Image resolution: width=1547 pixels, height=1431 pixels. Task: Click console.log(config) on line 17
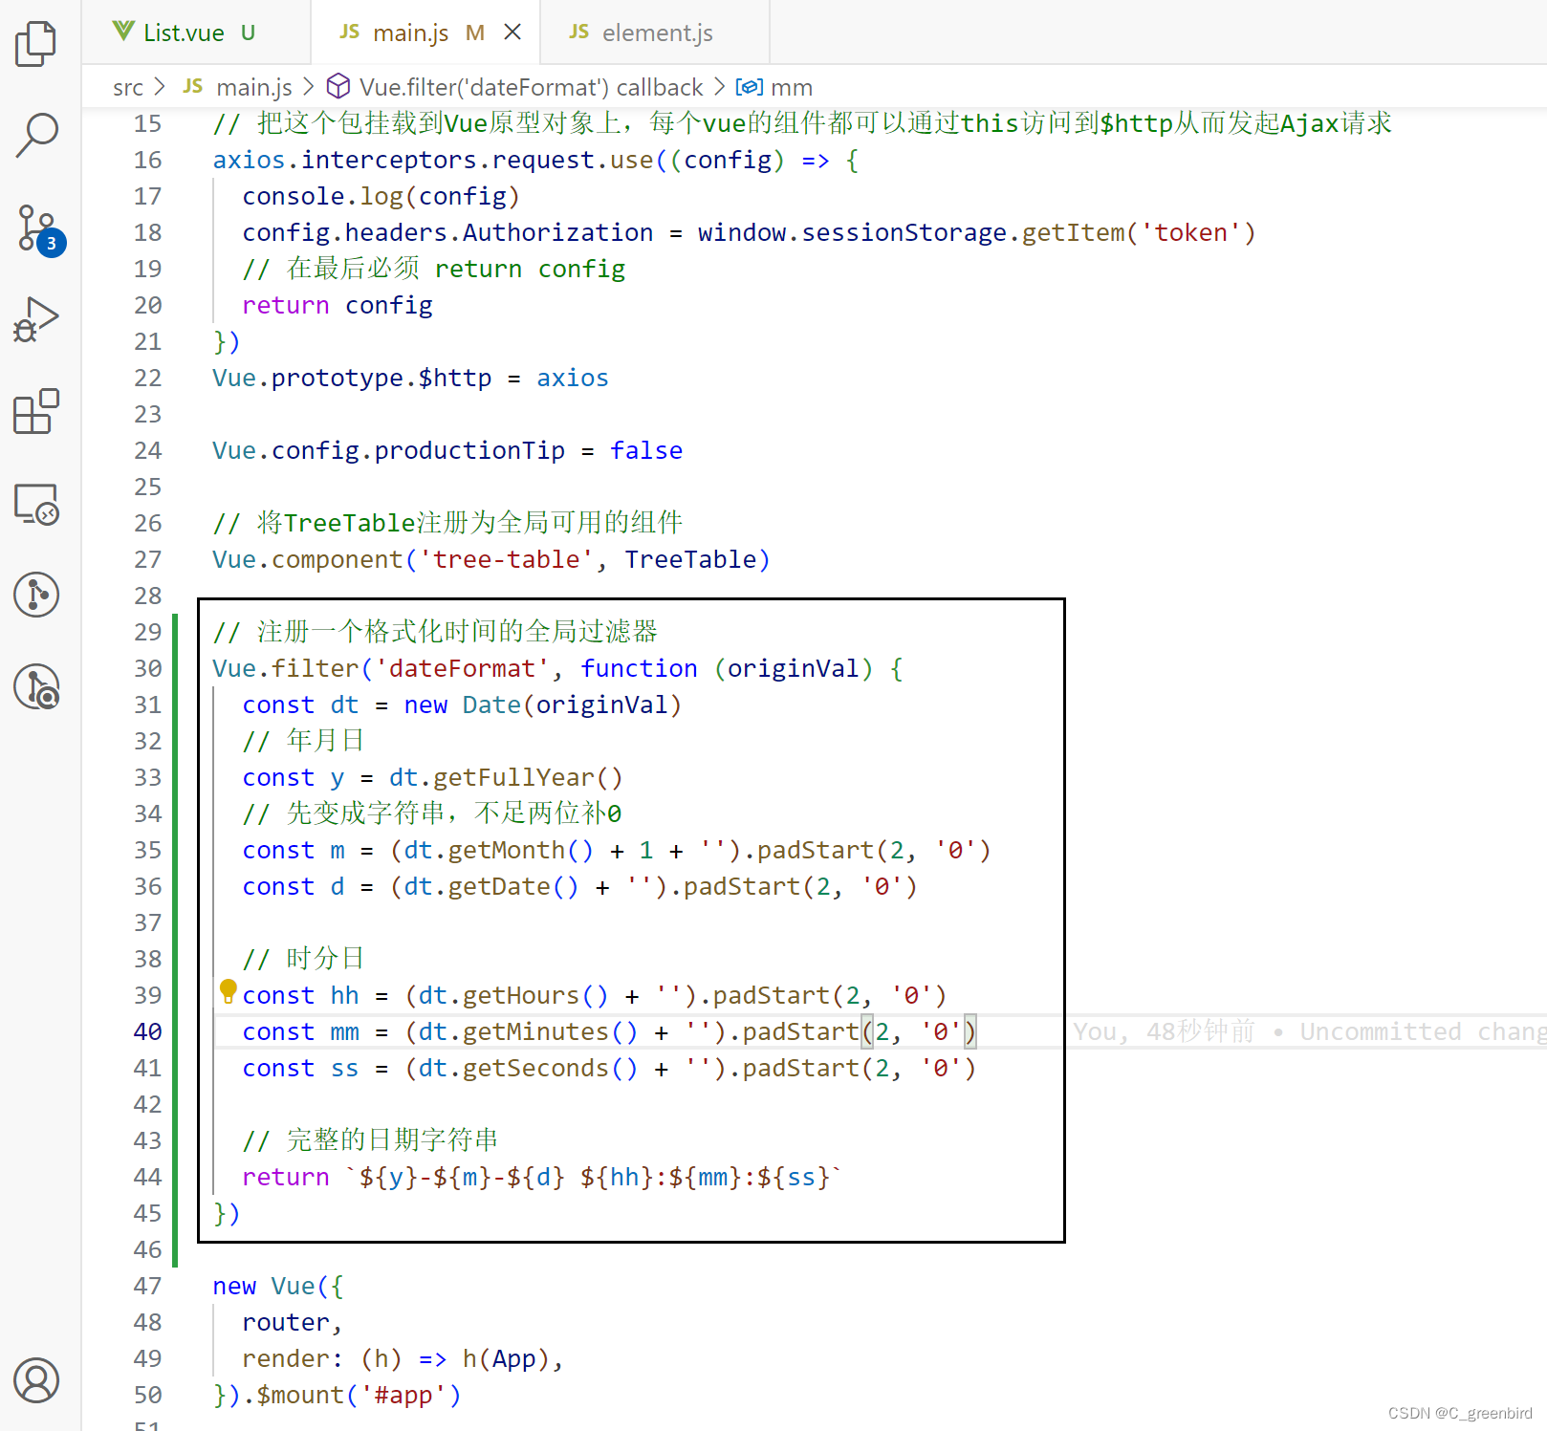click(381, 196)
